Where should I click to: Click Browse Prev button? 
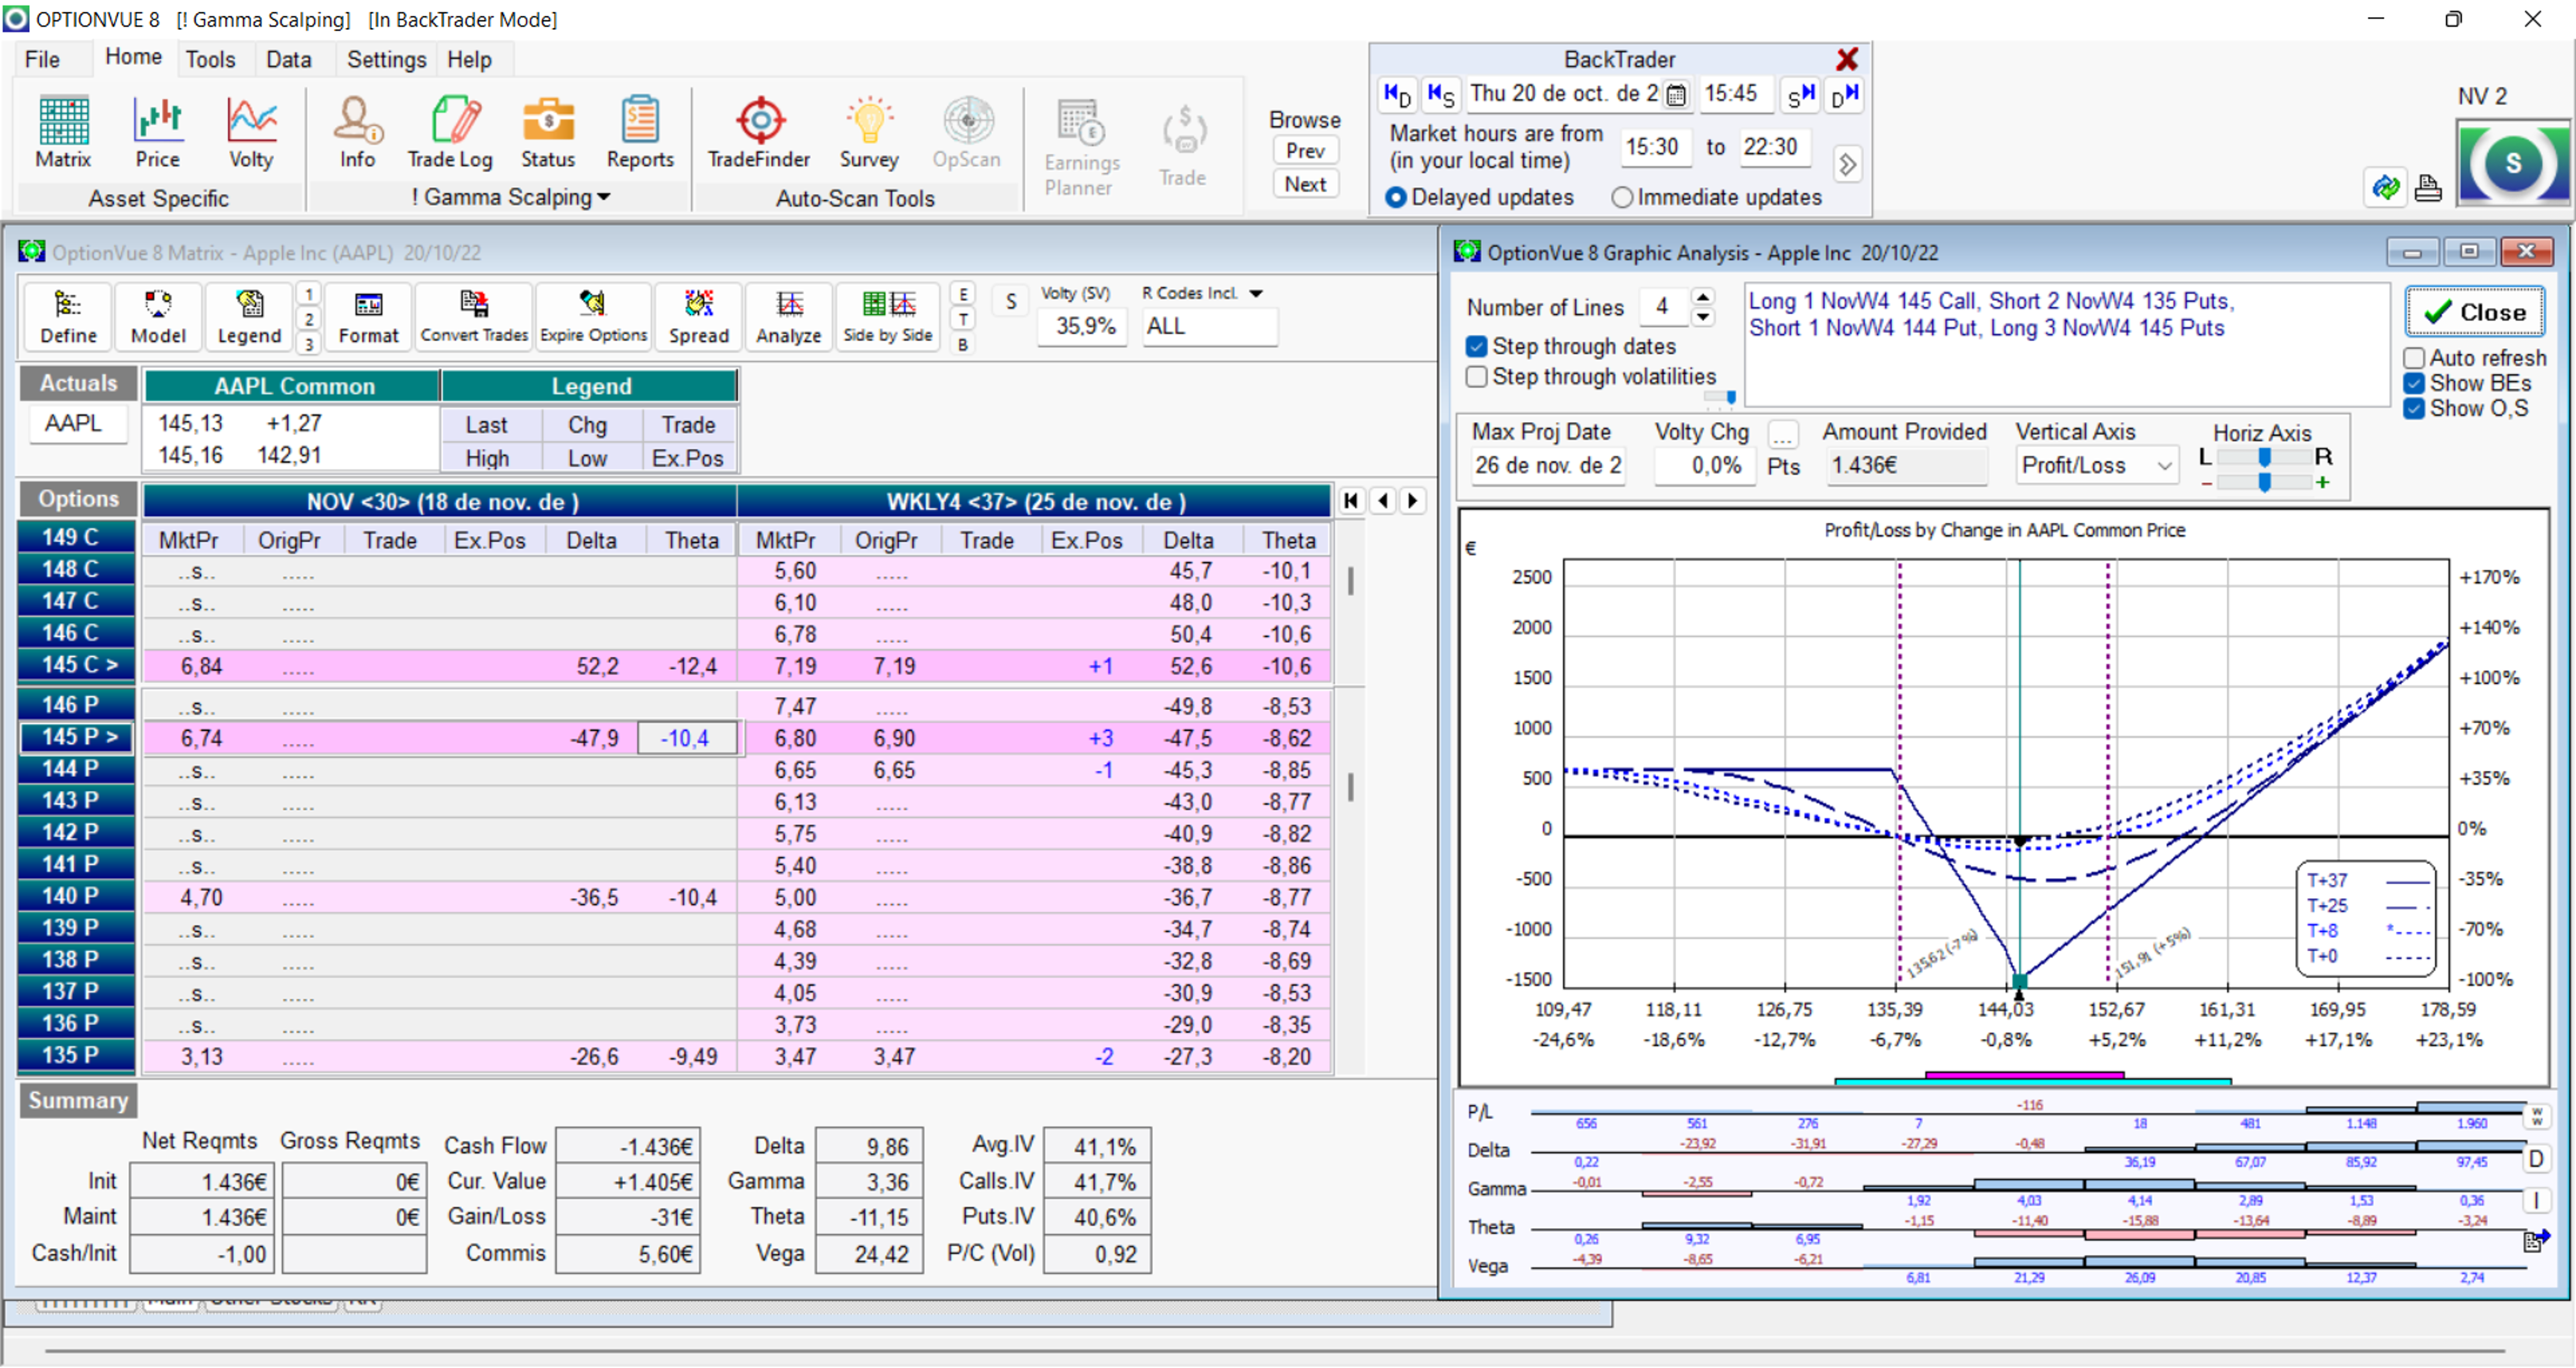[1305, 151]
